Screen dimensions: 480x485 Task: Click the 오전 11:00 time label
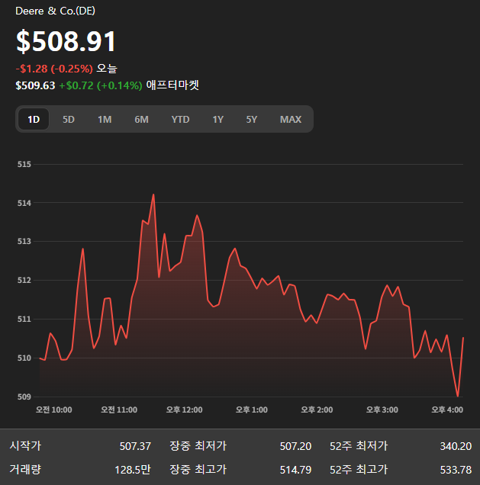point(119,410)
